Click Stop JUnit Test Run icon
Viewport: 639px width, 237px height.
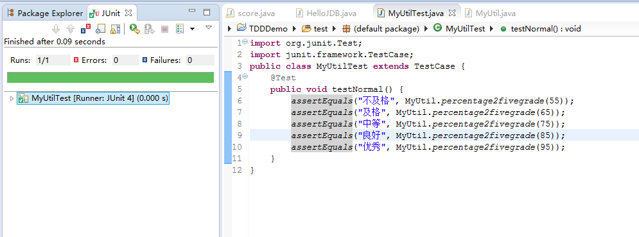(x=164, y=29)
